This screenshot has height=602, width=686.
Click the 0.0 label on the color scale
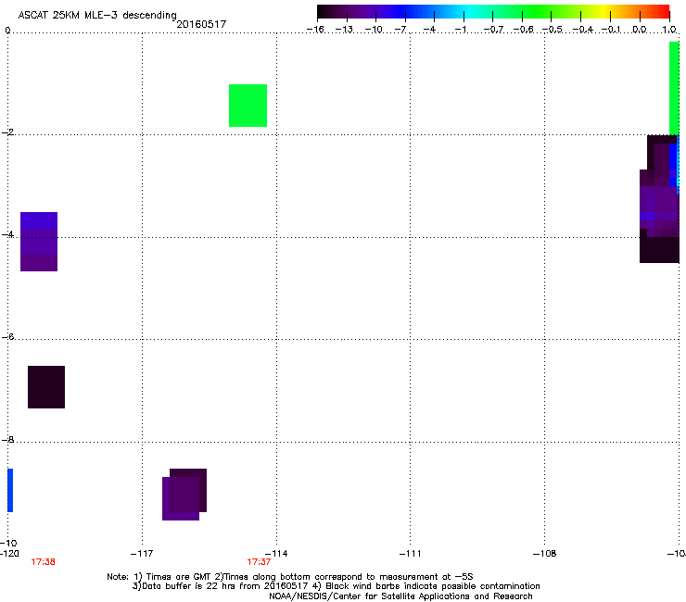tap(640, 30)
